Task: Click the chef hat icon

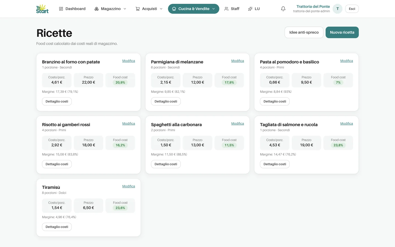Action: 174,9
